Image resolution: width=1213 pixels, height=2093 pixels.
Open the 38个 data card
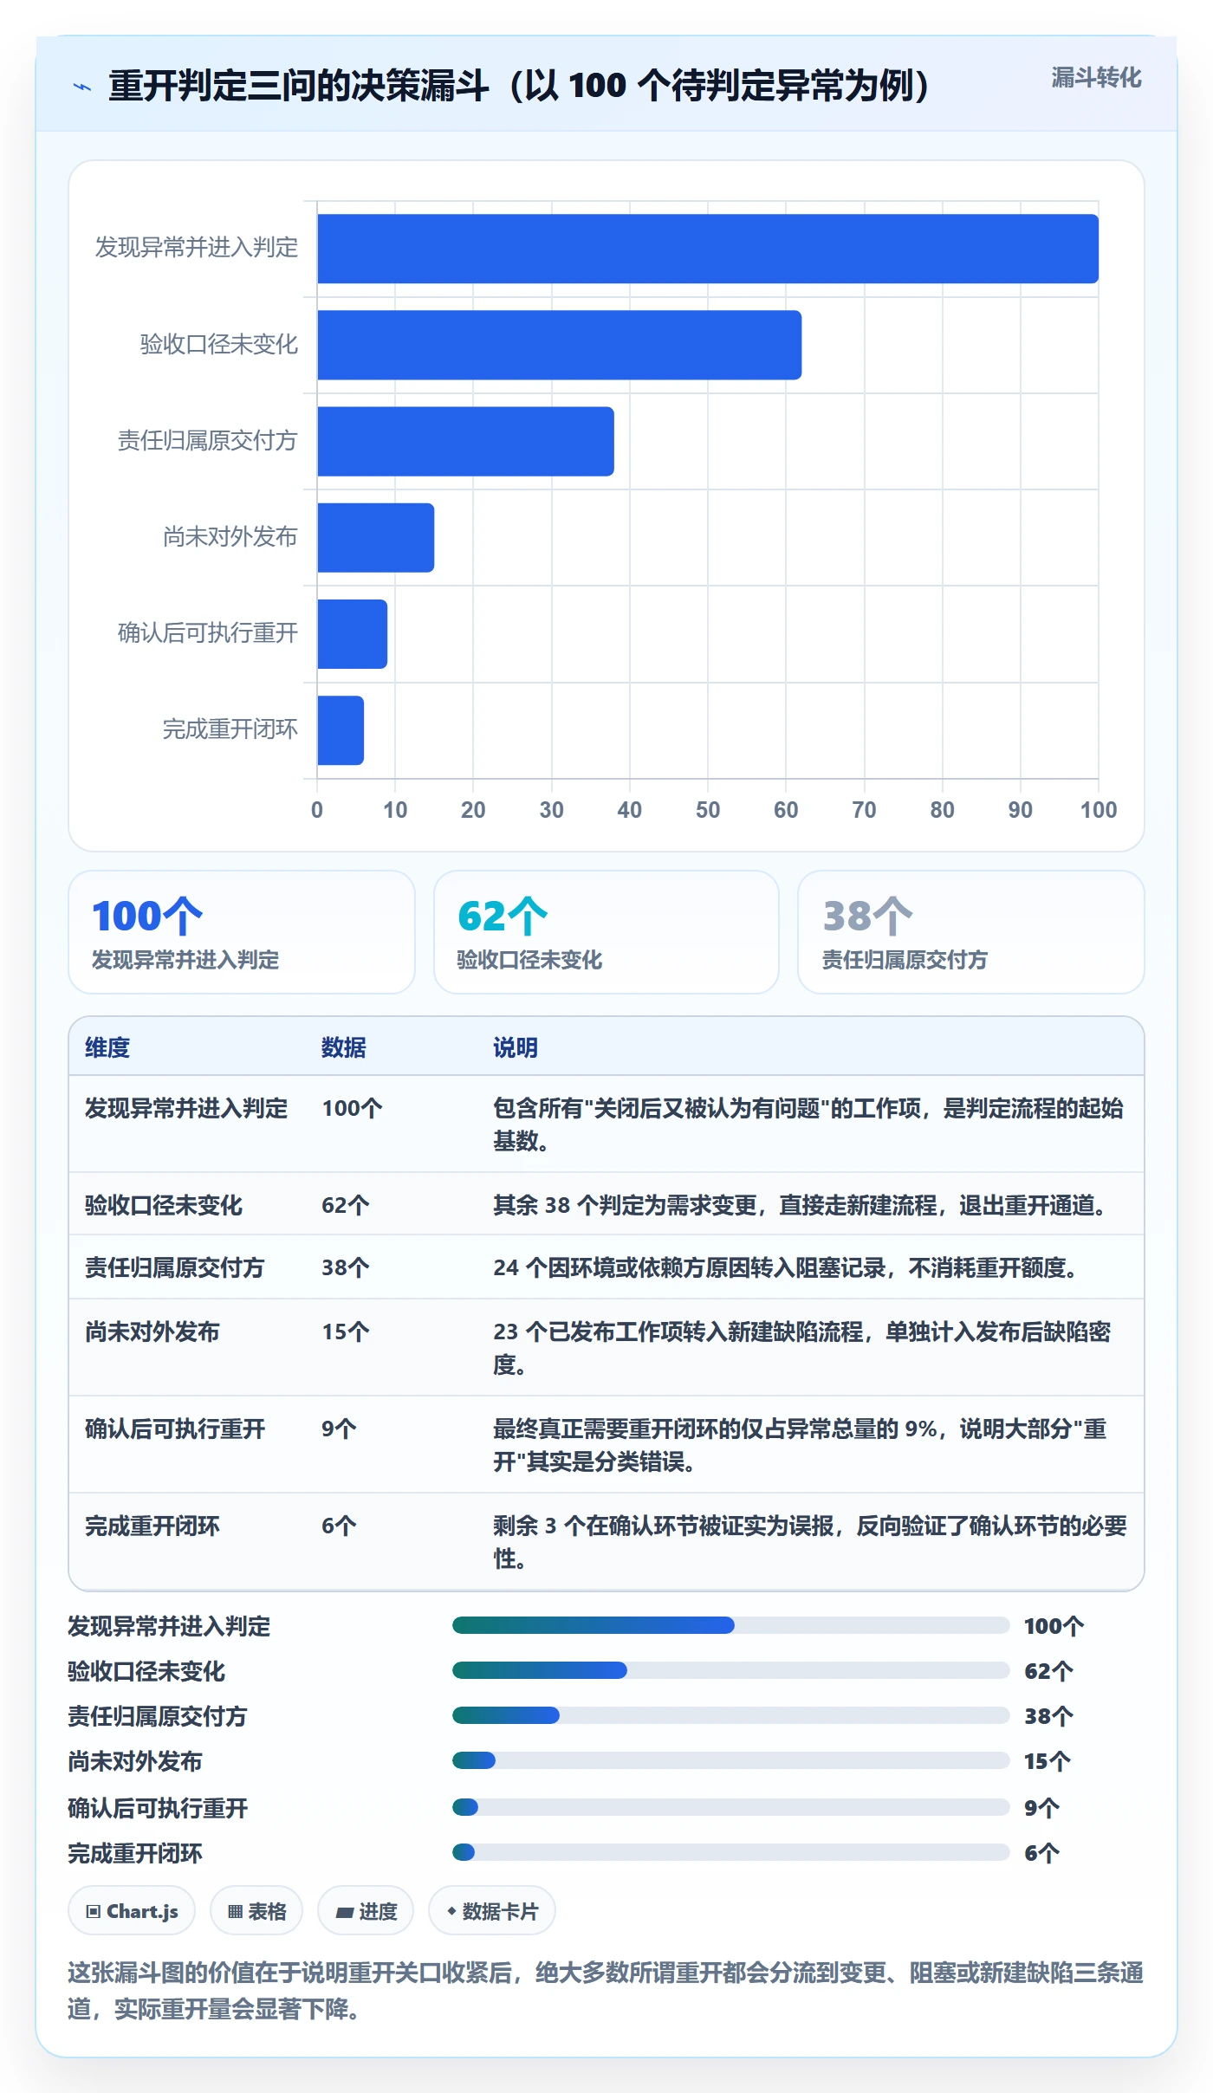click(x=971, y=932)
